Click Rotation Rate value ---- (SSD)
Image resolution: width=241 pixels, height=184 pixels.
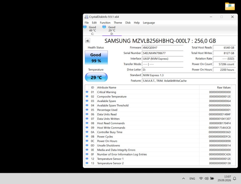pyautogui.click(x=224, y=59)
